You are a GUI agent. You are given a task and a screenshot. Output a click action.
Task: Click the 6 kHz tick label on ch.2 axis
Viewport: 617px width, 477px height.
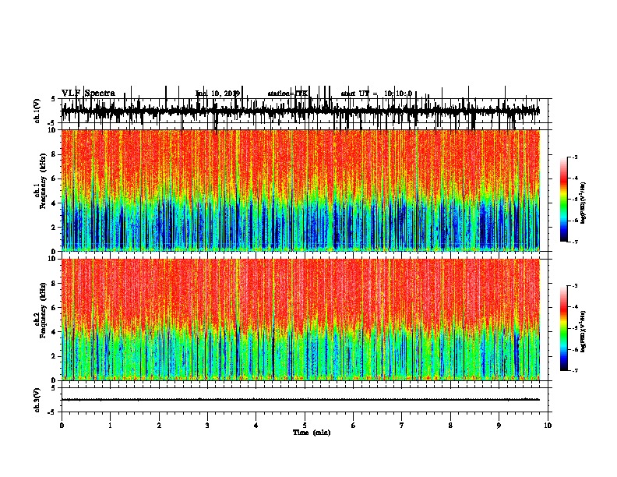[54, 308]
